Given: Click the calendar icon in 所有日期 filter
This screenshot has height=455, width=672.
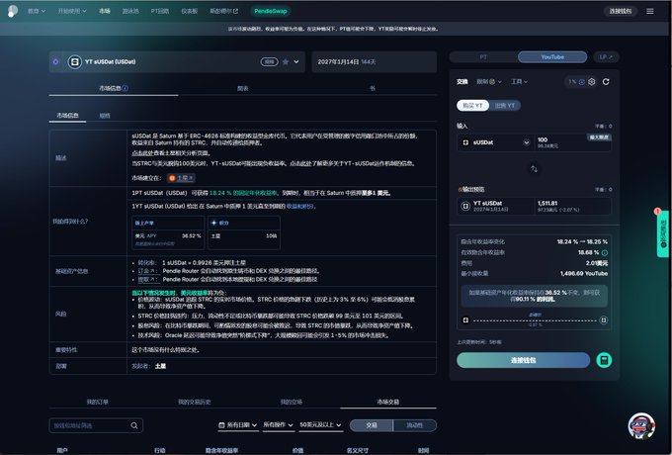Looking at the screenshot, I should tap(221, 425).
